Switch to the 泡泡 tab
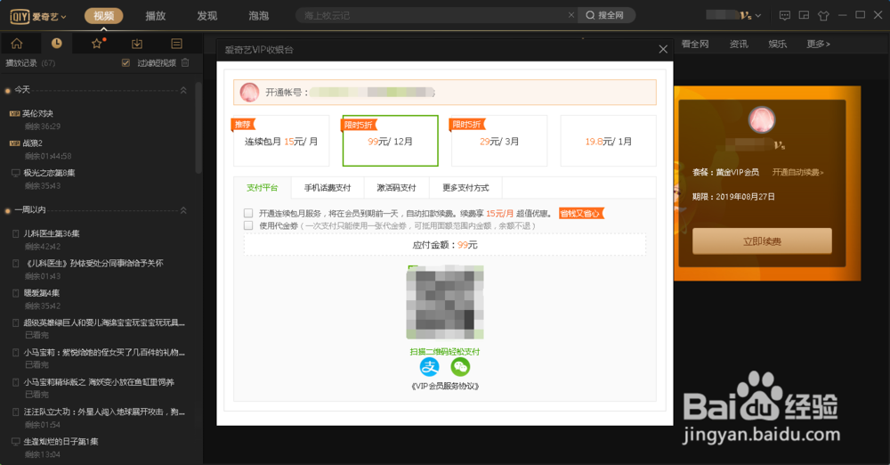Screen dimensions: 890x465 [259, 16]
